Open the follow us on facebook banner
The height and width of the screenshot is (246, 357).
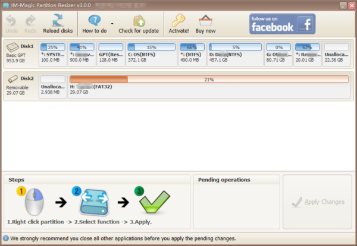[x=282, y=24]
